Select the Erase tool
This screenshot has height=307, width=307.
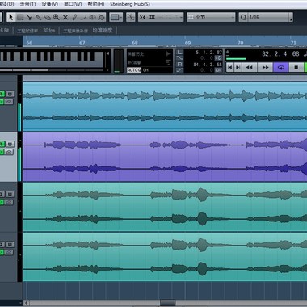tap(47, 17)
